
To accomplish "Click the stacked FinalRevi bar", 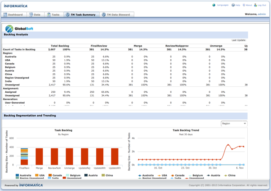I will [x=24, y=156].
